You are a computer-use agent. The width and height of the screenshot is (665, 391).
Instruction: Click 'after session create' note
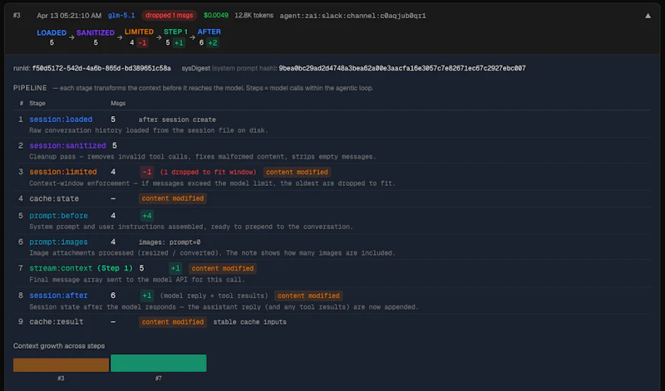(177, 120)
